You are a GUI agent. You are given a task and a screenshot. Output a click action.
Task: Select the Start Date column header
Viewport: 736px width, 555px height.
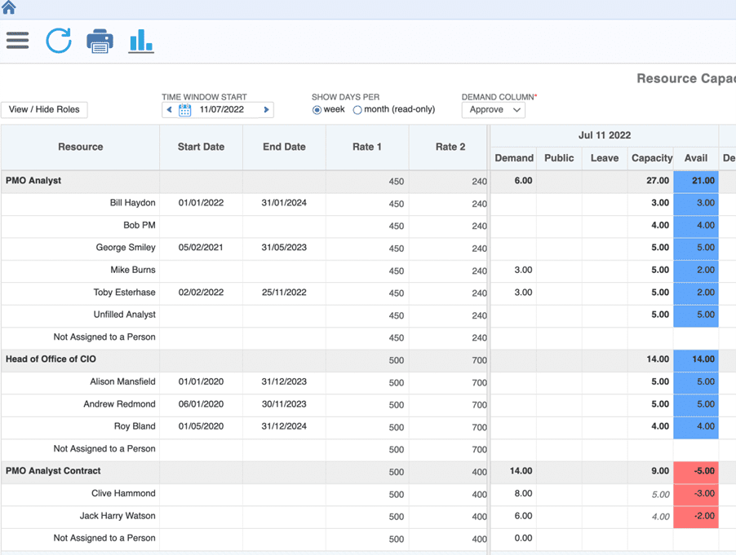click(201, 147)
